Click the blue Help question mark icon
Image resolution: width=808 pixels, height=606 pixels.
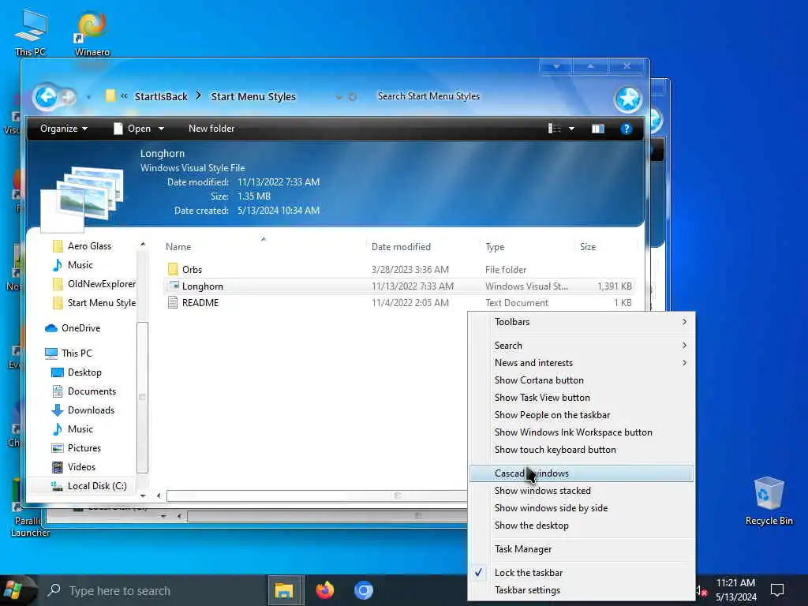(626, 129)
